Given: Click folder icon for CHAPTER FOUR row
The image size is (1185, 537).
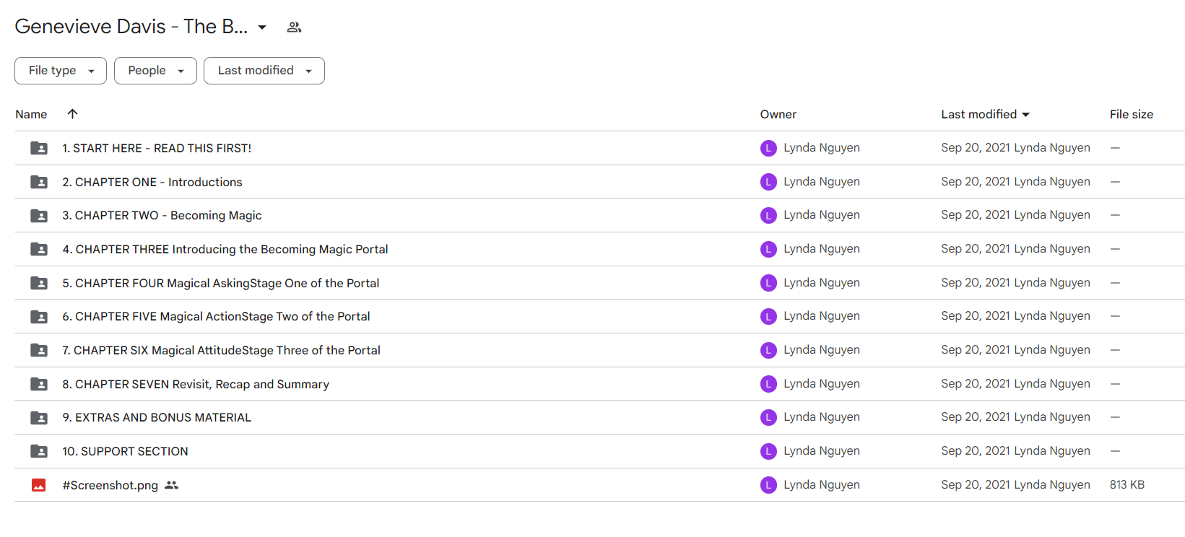Looking at the screenshot, I should 39,283.
